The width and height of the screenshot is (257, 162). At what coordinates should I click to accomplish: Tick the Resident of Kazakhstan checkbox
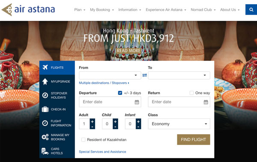coord(83,140)
